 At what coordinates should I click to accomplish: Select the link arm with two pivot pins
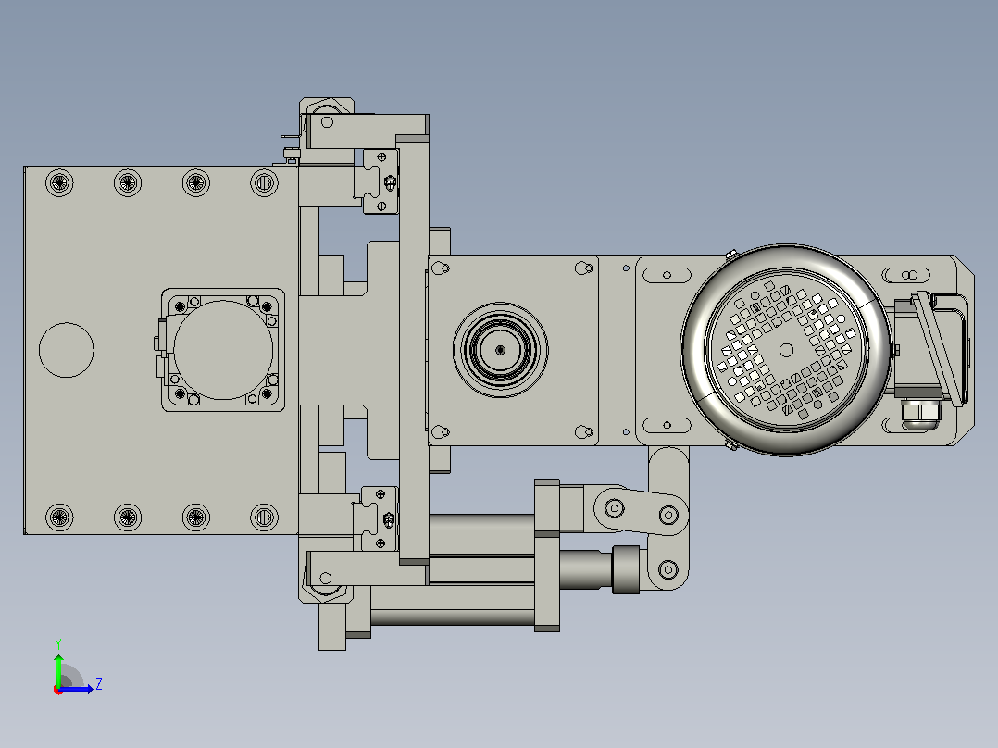click(641, 511)
